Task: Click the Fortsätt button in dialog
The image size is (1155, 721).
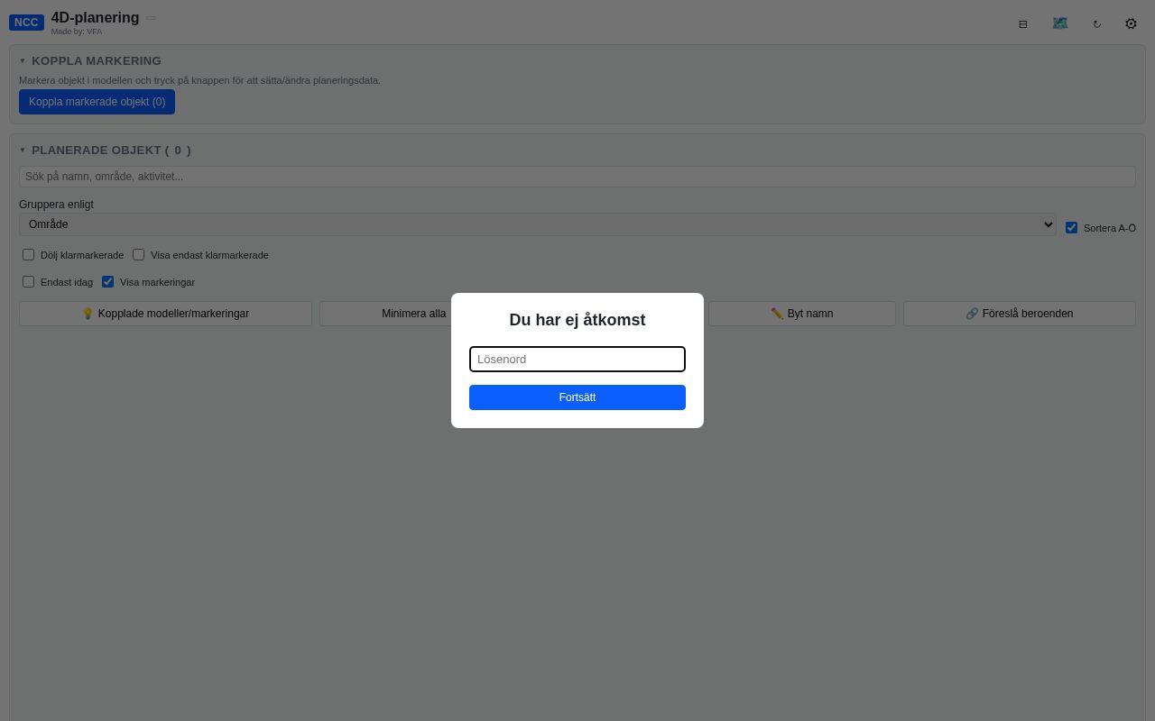Action: (x=577, y=397)
